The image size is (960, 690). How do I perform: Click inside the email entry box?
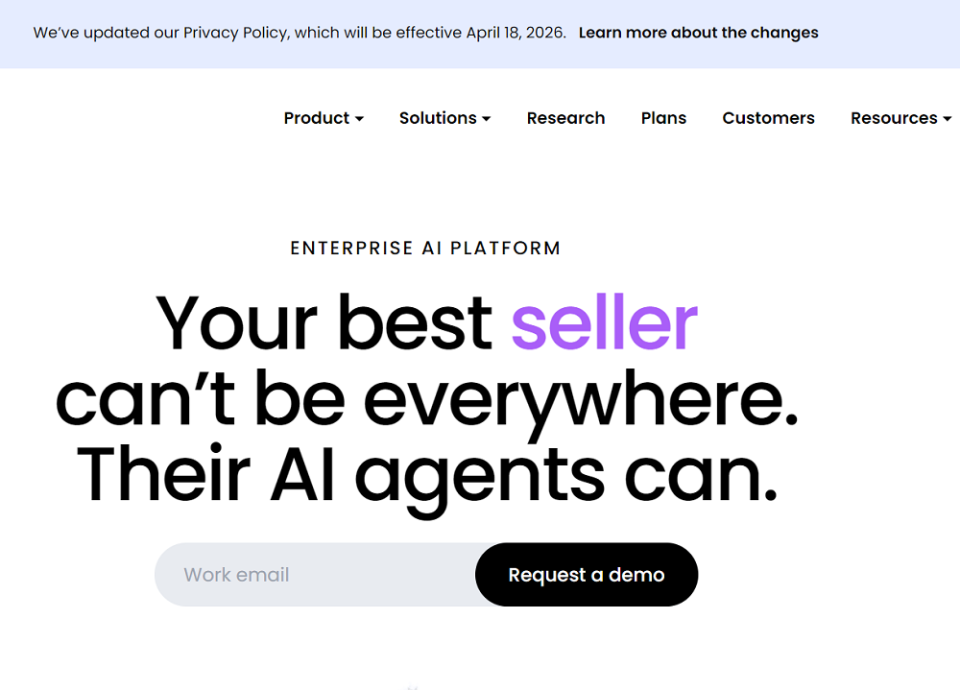(307, 574)
